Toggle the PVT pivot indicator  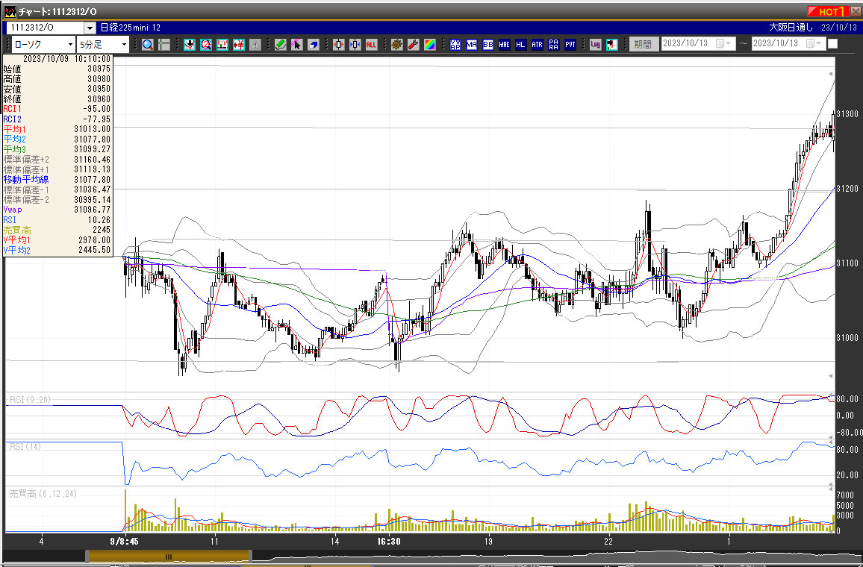click(570, 45)
